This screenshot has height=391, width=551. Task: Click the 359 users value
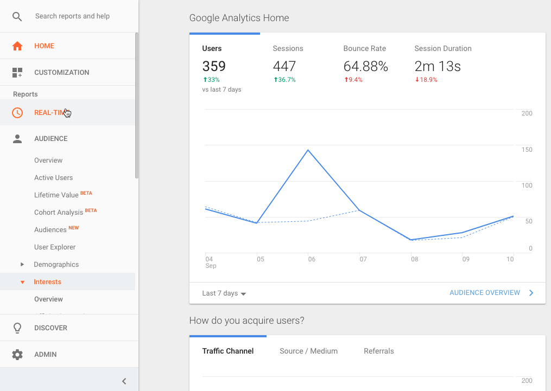214,66
